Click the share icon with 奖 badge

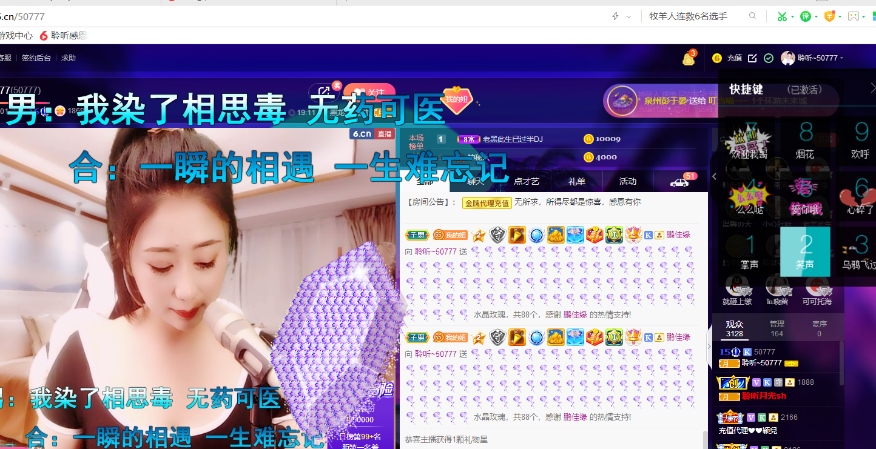[x=324, y=93]
